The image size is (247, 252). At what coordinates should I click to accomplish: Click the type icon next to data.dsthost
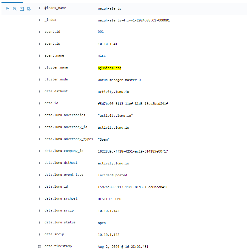(40, 91)
